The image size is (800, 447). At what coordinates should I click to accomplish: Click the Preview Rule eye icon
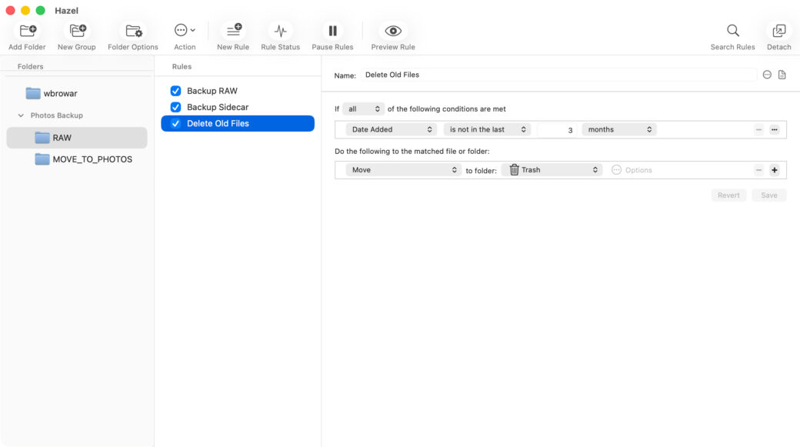pos(393,31)
